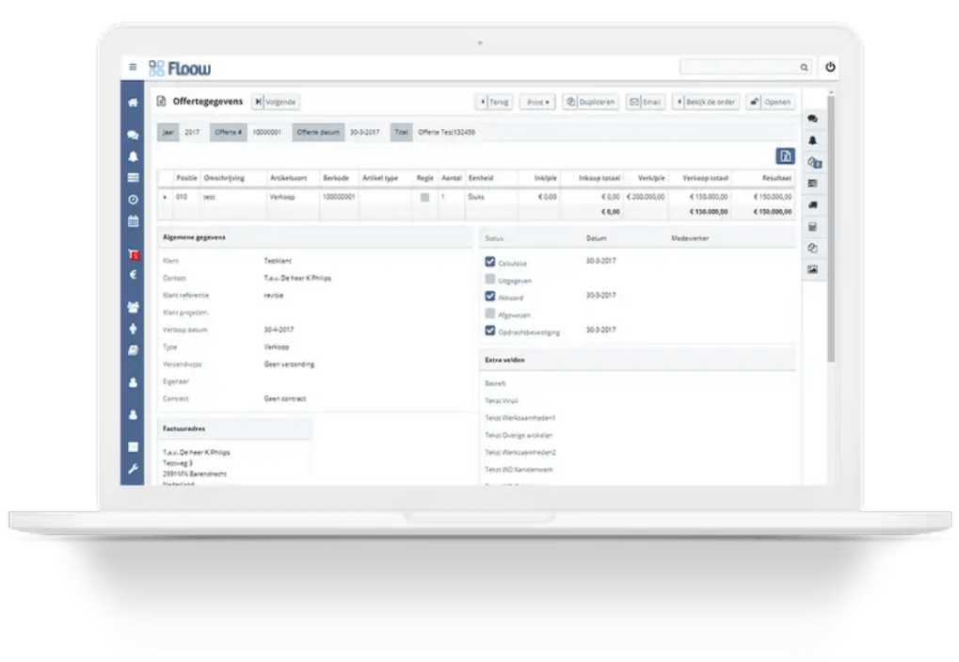Click the Dupliceren button
The width and height of the screenshot is (959, 662).
591,102
